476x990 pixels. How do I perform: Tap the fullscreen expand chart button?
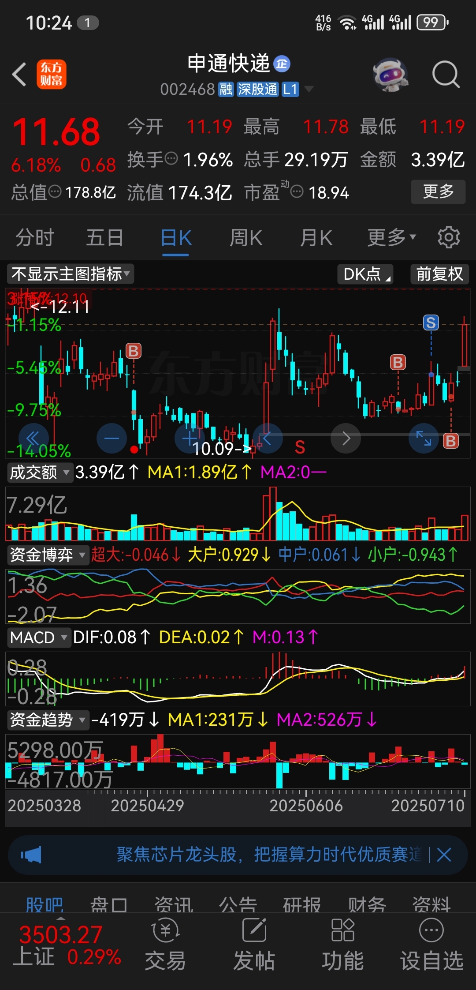pyautogui.click(x=424, y=438)
